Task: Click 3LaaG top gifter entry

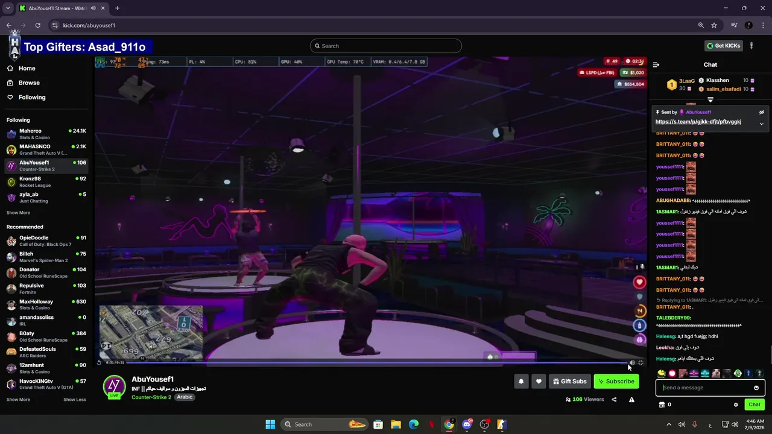Action: point(682,84)
